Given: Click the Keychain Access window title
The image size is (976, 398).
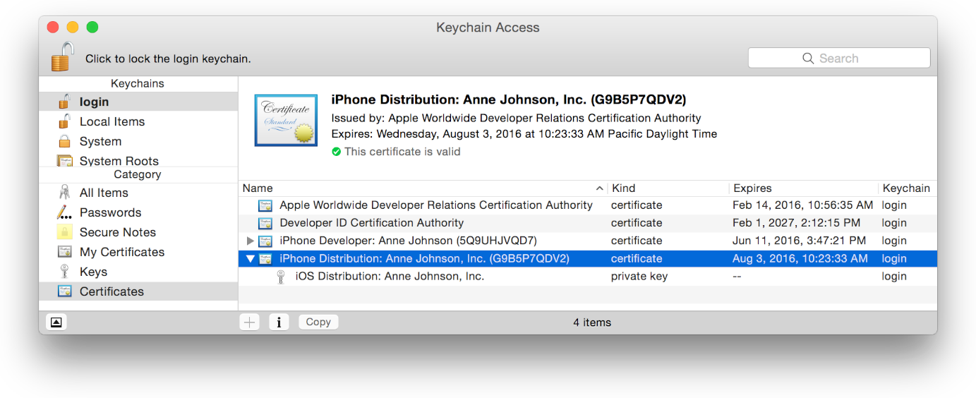Looking at the screenshot, I should 488,28.
